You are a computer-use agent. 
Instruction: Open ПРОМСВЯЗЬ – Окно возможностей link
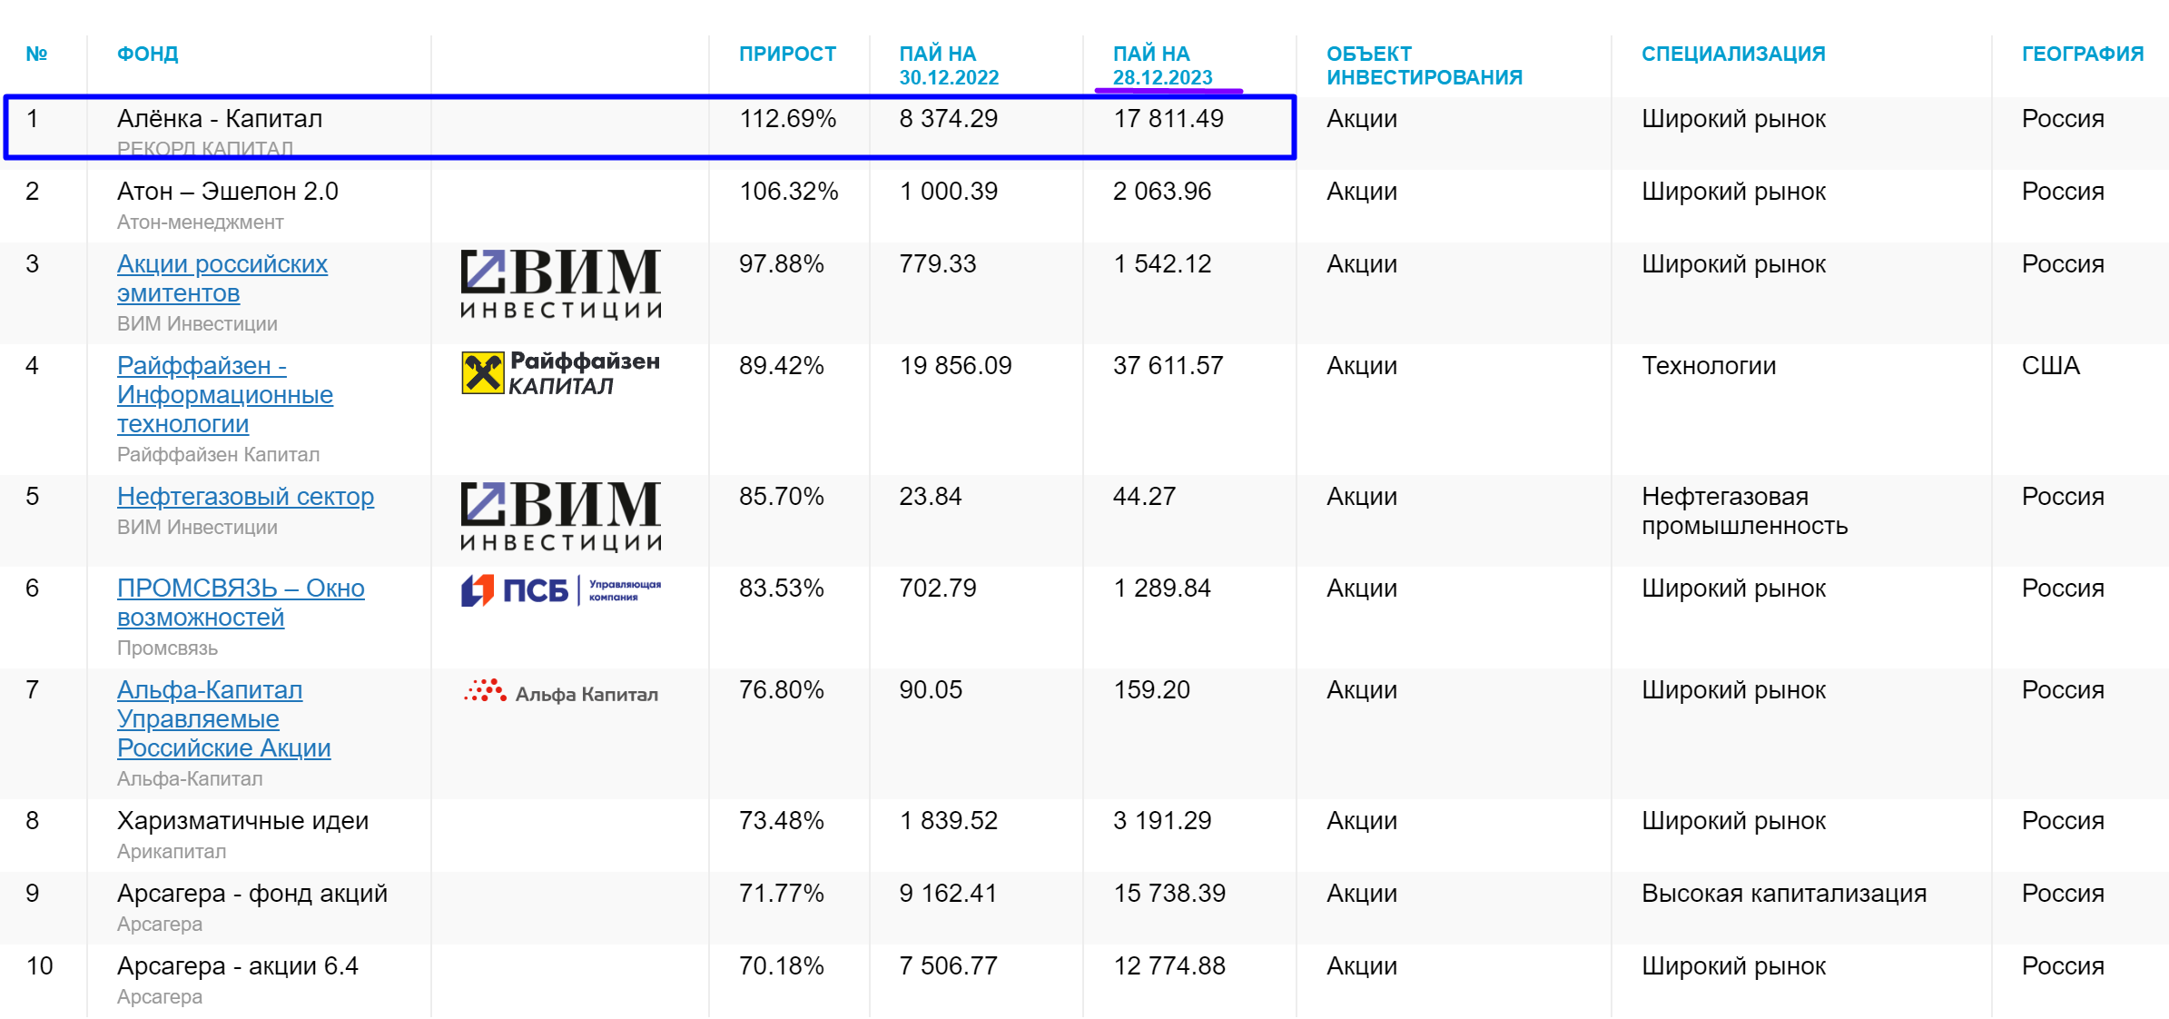pyautogui.click(x=241, y=603)
